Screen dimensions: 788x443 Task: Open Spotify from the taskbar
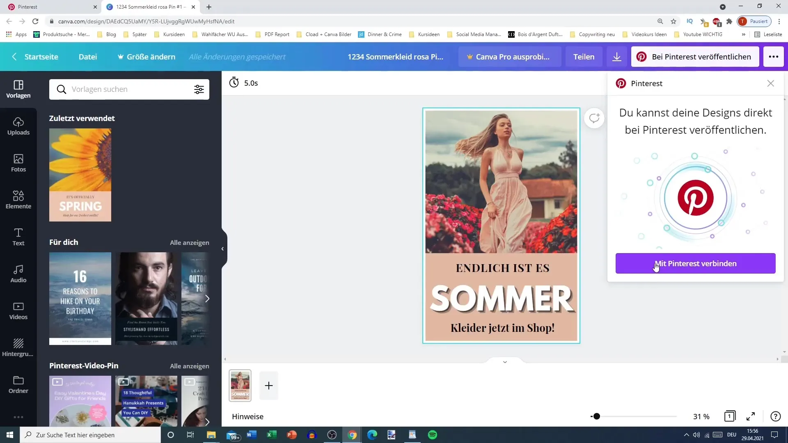tap(433, 435)
